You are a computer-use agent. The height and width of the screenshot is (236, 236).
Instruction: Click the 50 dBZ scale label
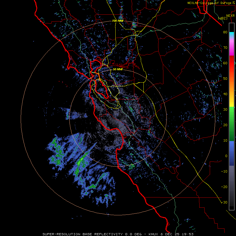pos(225,79)
